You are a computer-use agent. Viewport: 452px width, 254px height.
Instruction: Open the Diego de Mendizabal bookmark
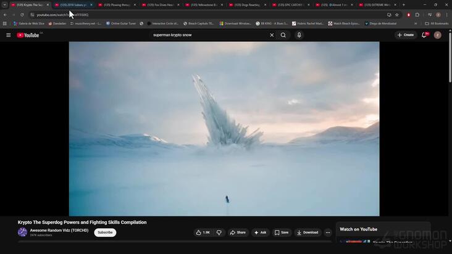380,23
